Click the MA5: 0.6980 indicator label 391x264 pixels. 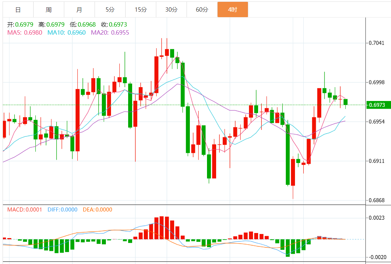pyautogui.click(x=25, y=32)
